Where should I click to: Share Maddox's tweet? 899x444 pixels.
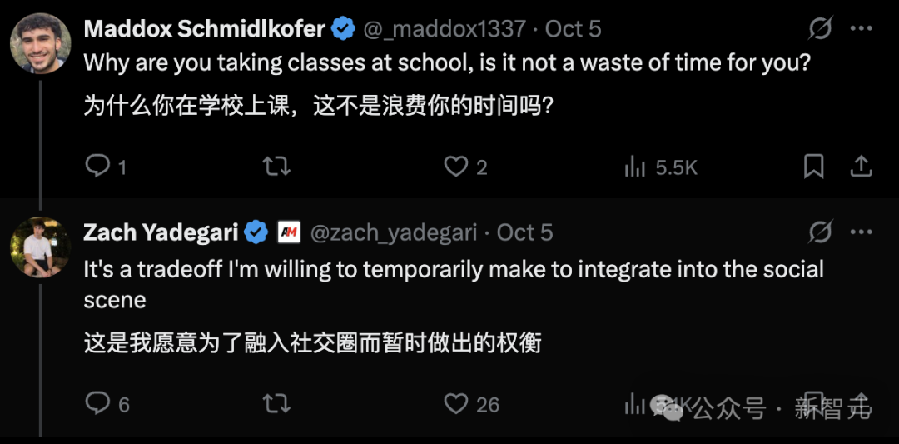[x=861, y=167]
